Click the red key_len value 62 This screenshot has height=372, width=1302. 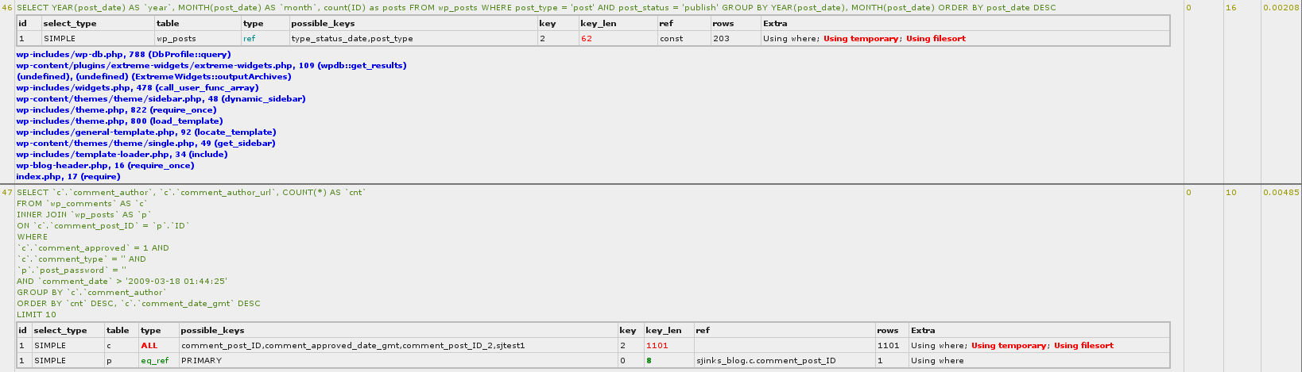[586, 38]
